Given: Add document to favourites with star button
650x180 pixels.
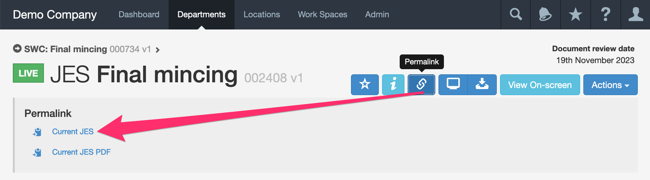Looking at the screenshot, I should [x=365, y=85].
